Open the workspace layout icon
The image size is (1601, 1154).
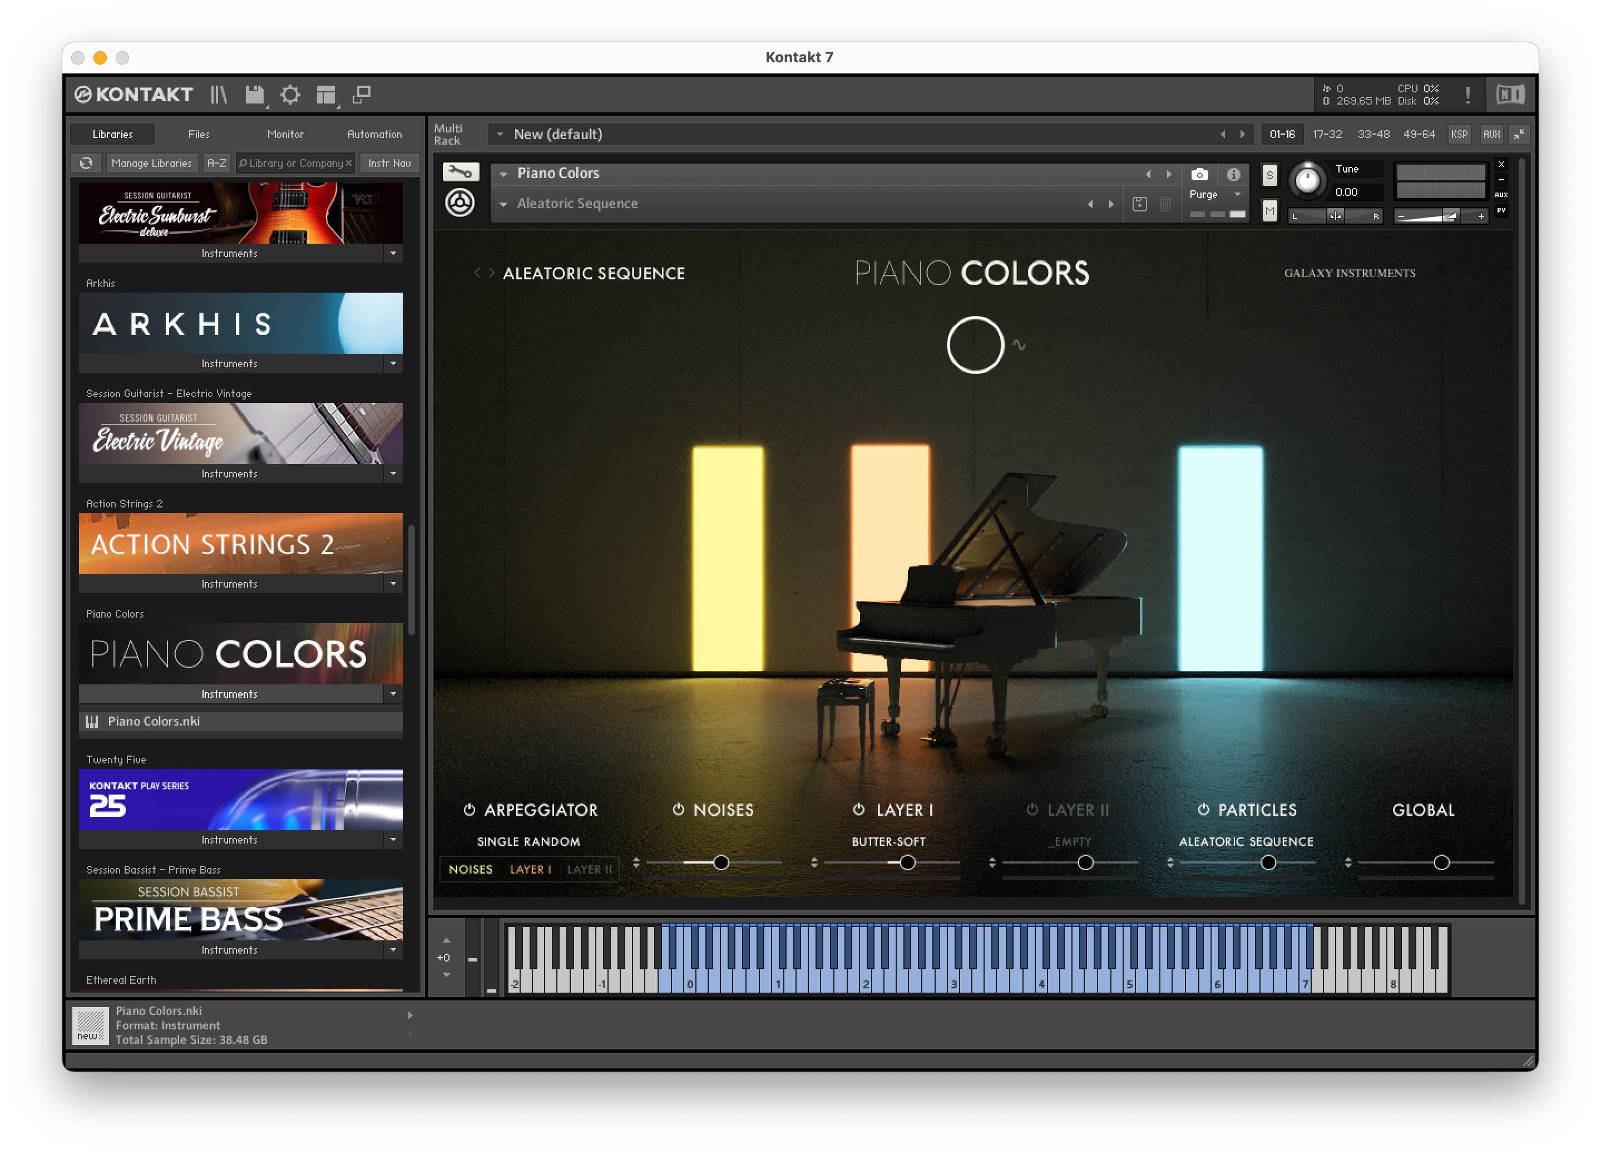click(x=325, y=95)
